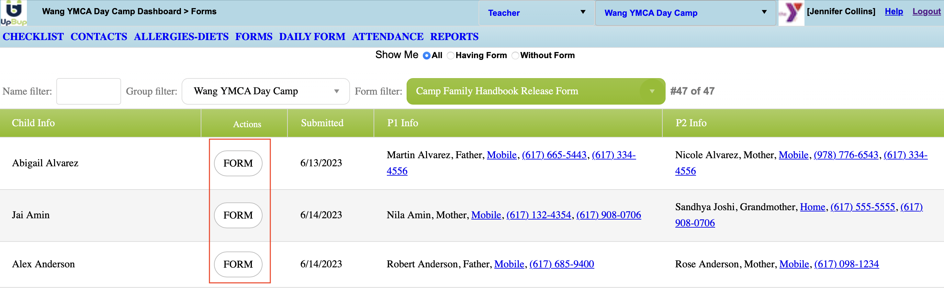Open the Wang YMCA Day Camp header dropdown
Image resolution: width=944 pixels, height=288 pixels.
[685, 13]
